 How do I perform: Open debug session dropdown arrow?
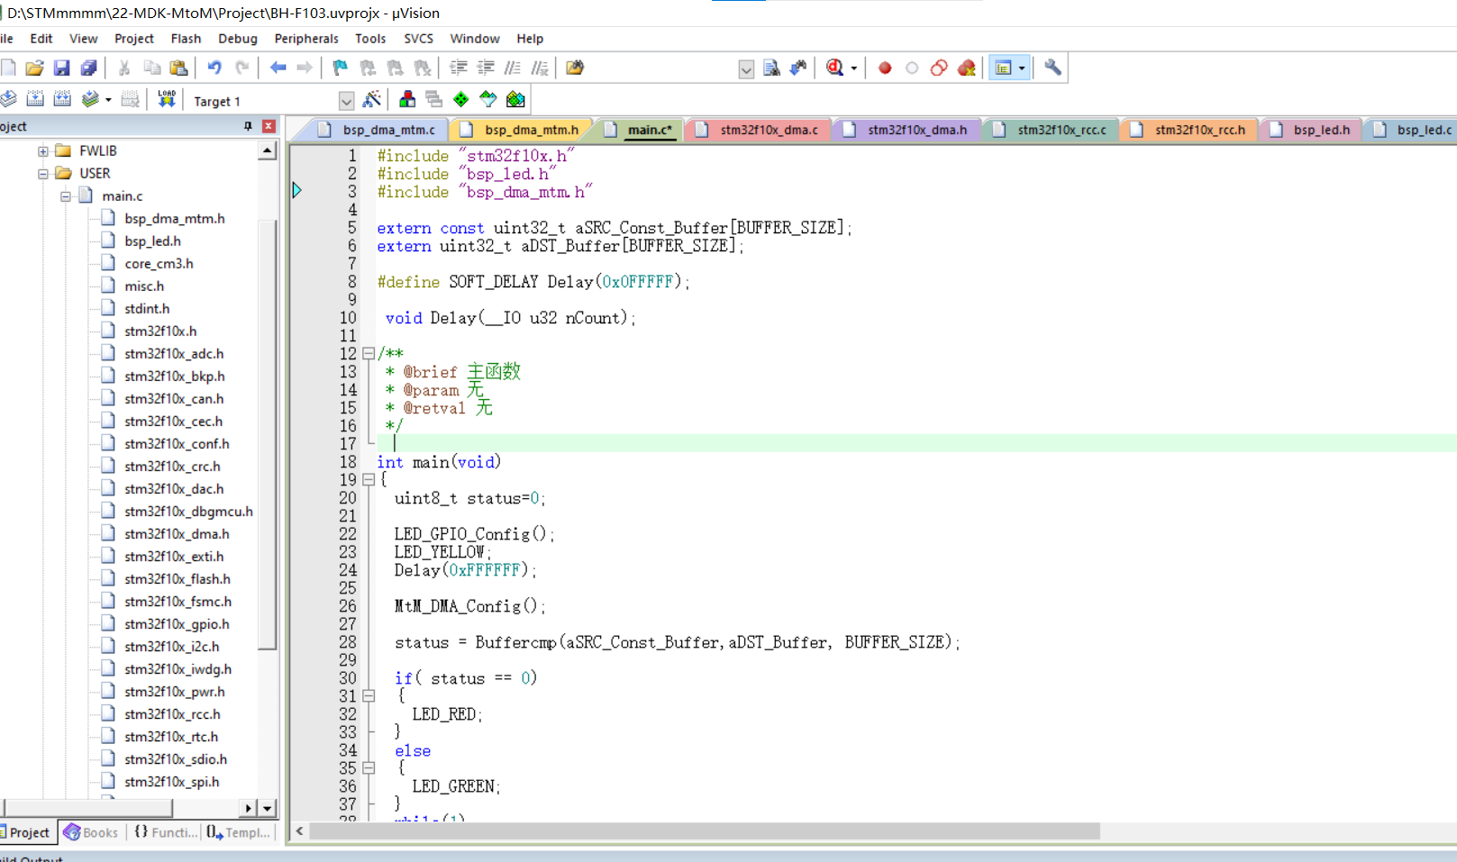[x=853, y=68]
